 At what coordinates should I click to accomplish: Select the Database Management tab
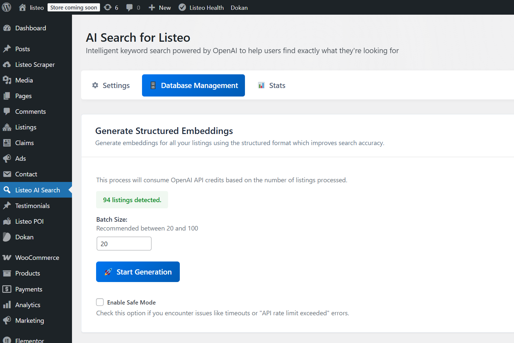pyautogui.click(x=193, y=85)
